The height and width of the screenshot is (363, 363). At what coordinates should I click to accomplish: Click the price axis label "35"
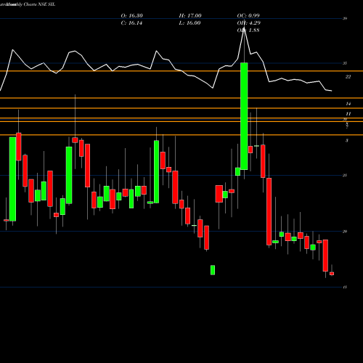tap(345, 63)
